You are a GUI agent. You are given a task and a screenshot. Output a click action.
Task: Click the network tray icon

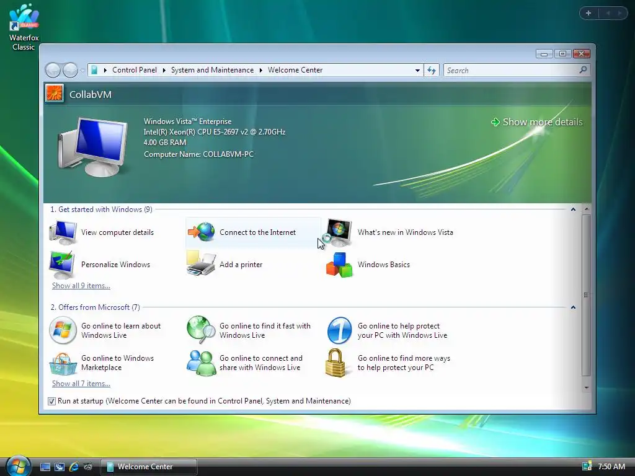click(587, 466)
